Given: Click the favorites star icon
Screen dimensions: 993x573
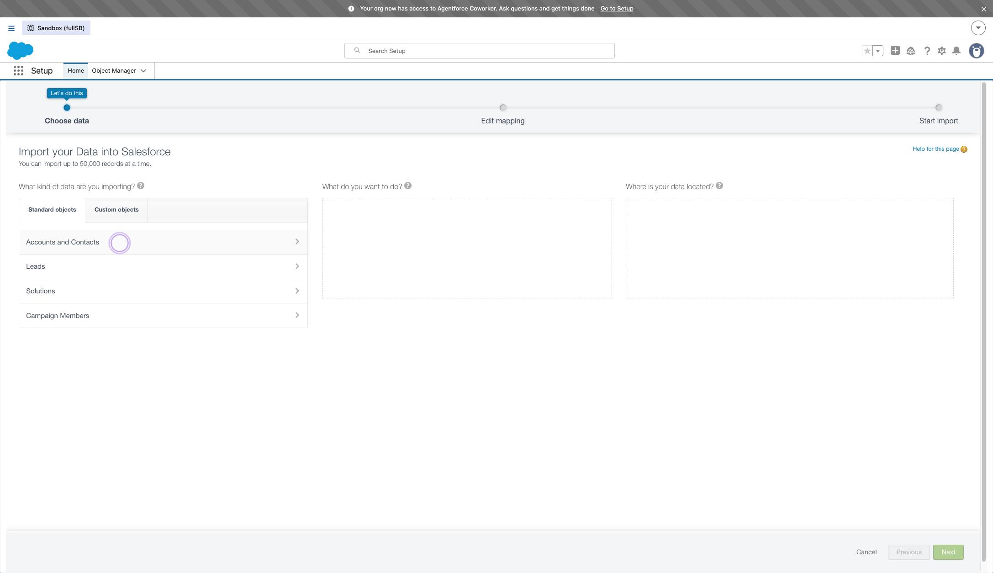Looking at the screenshot, I should [x=867, y=51].
